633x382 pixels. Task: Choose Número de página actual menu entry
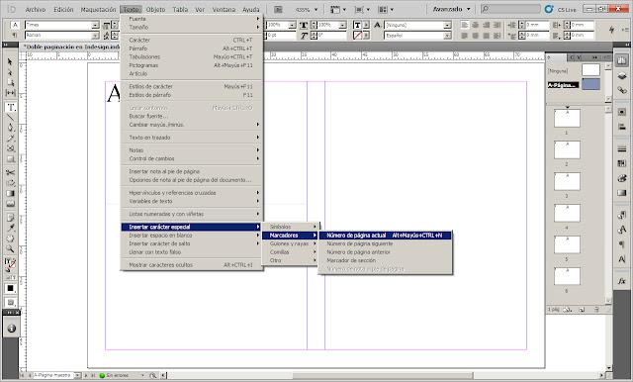click(x=385, y=235)
